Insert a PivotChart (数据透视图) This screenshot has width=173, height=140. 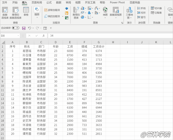(x=116, y=12)
